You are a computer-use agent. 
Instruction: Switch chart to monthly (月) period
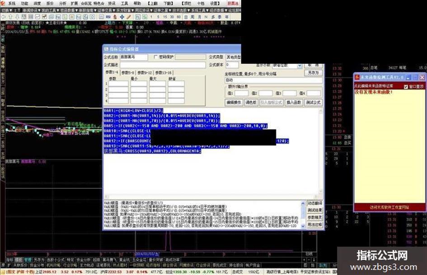pyautogui.click(x=199, y=17)
